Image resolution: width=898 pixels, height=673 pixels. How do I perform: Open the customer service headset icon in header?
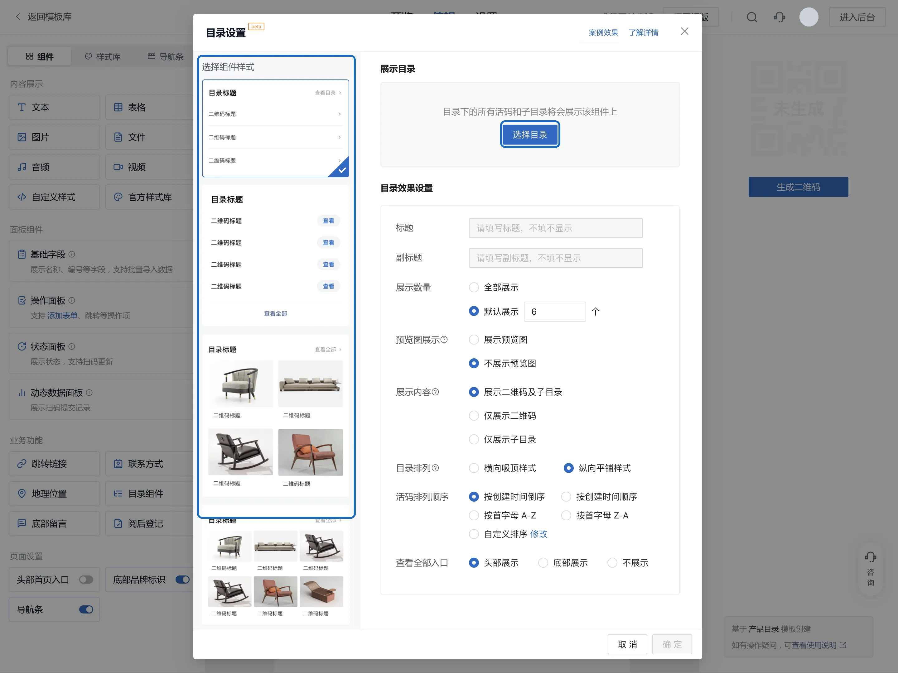(779, 17)
